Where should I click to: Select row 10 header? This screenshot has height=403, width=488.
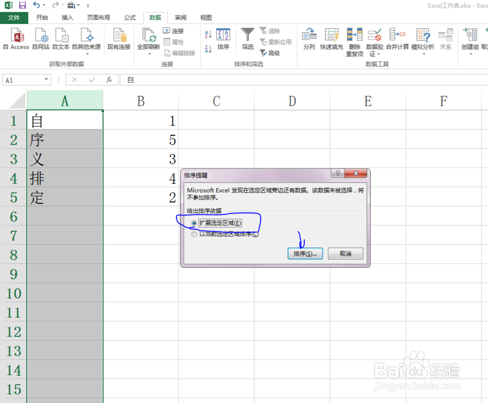click(13, 293)
